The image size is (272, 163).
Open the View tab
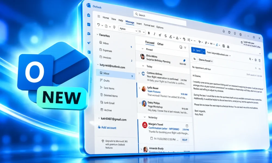[x=114, y=19]
